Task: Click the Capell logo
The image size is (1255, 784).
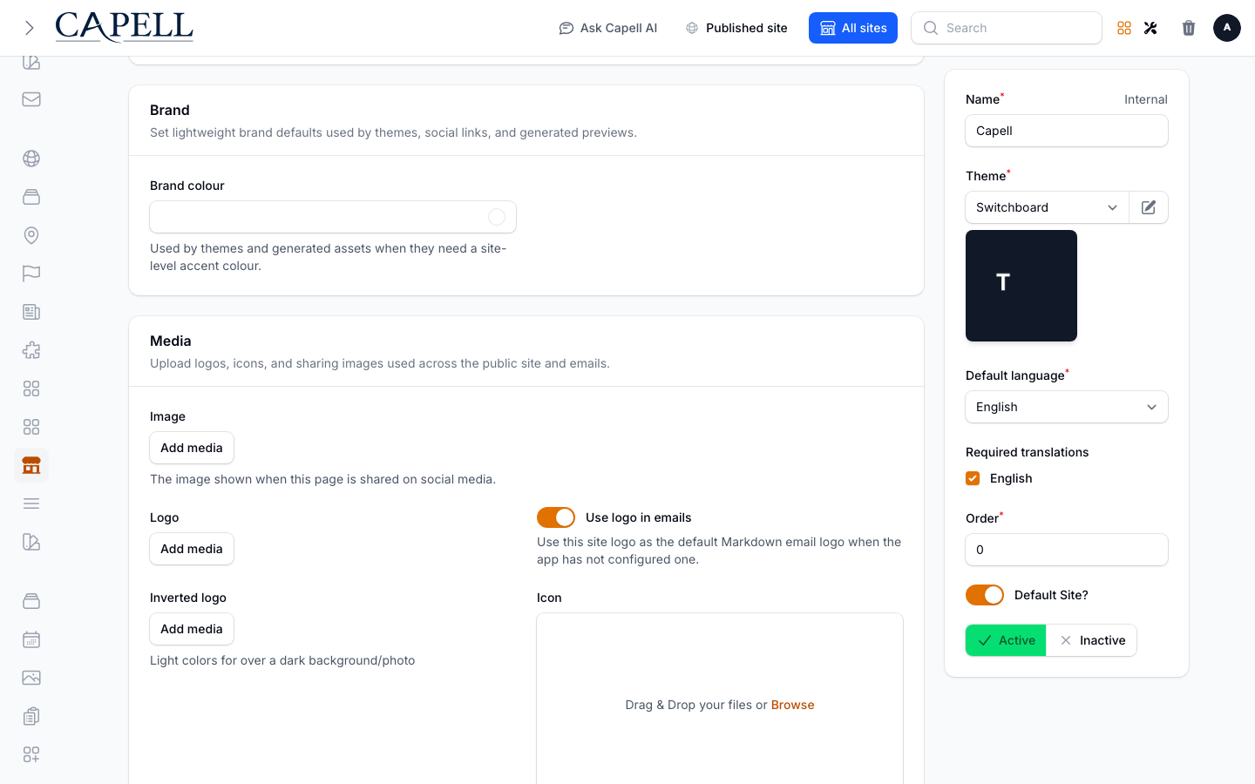Action: pos(124,27)
